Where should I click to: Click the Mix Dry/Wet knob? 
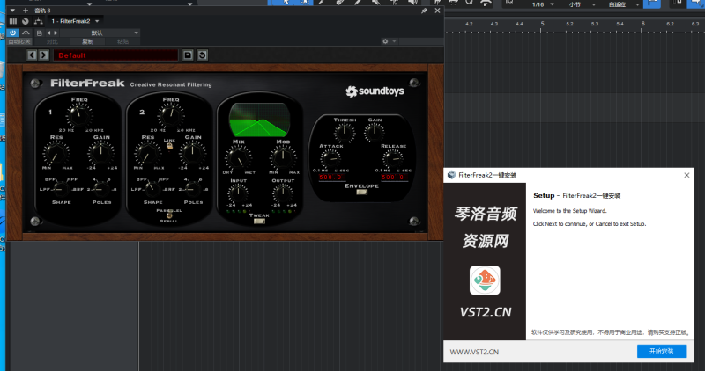(x=236, y=157)
